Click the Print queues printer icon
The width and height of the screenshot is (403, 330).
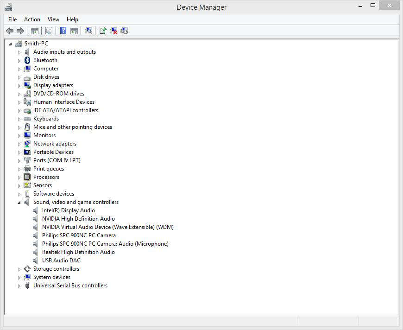point(27,169)
